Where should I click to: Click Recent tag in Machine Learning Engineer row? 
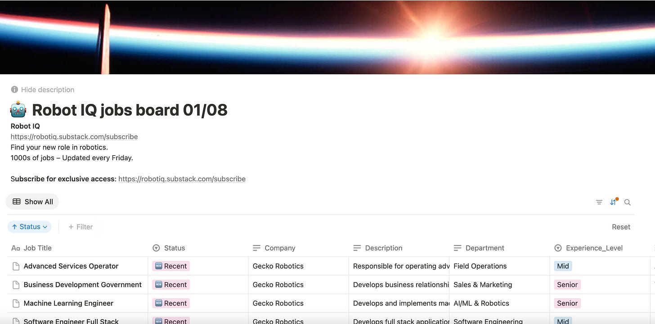(171, 303)
